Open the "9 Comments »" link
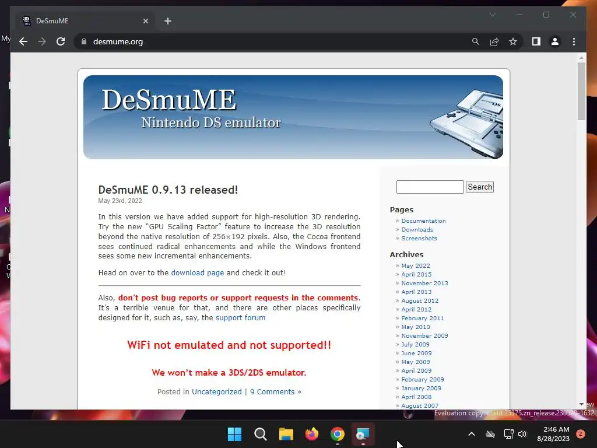 click(275, 391)
